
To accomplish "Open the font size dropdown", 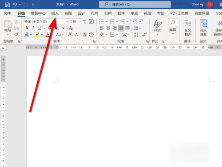I will pos(79,22).
